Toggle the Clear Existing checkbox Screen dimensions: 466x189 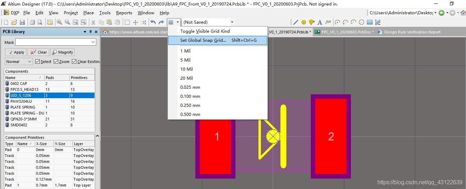(x=74, y=62)
